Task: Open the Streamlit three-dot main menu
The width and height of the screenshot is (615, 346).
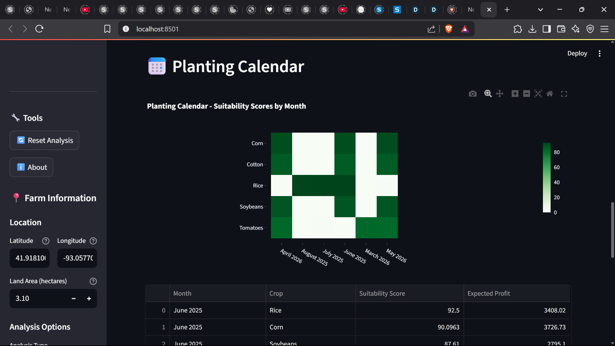Action: tap(600, 54)
